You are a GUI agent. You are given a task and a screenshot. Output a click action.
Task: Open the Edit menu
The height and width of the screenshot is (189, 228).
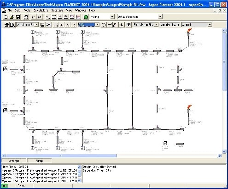18,11
